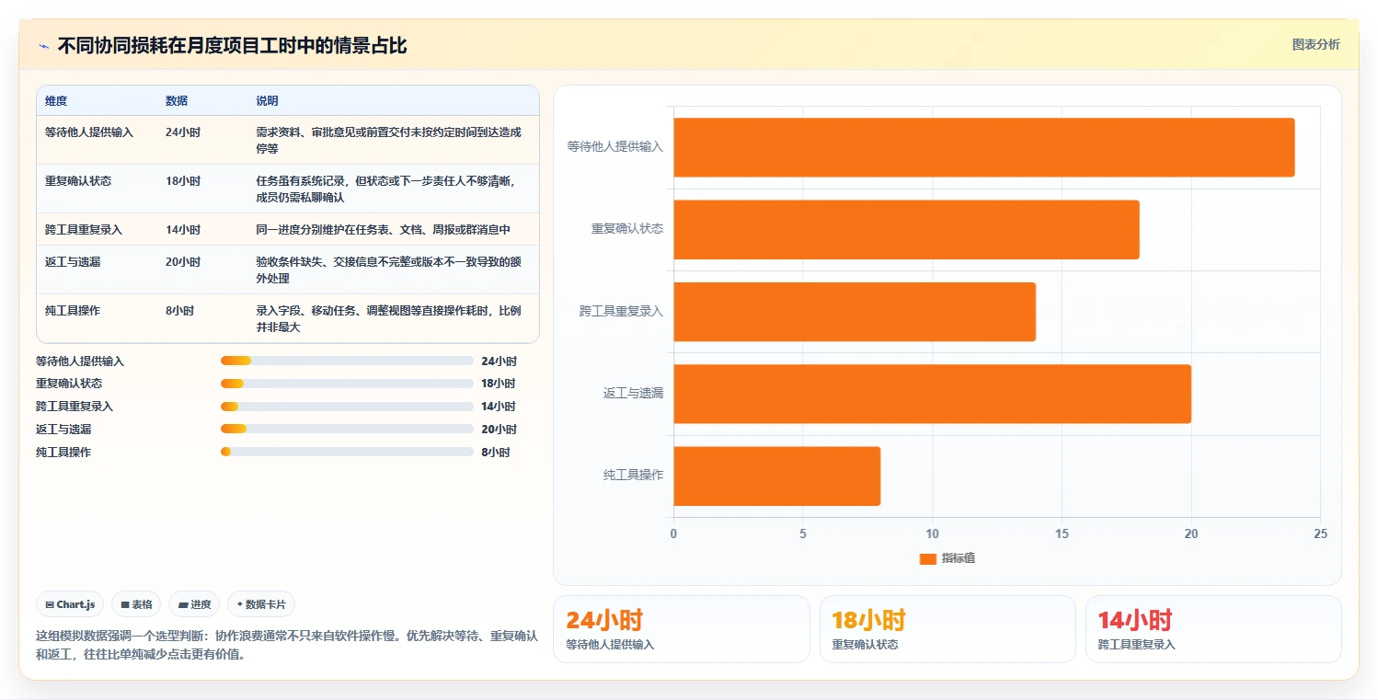Open the 14小时 data card
Screen dimensions: 1378x700
(1213, 629)
